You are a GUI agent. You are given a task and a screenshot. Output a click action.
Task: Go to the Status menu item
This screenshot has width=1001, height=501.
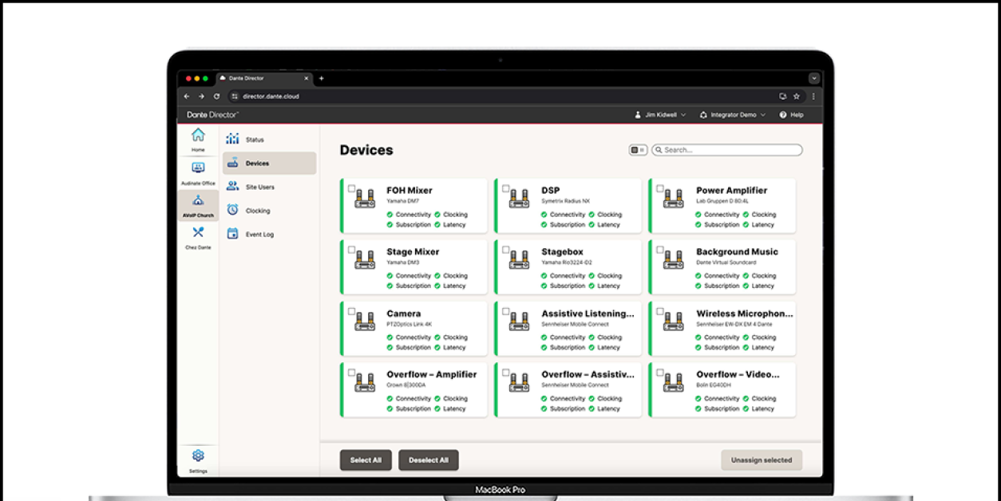(254, 140)
